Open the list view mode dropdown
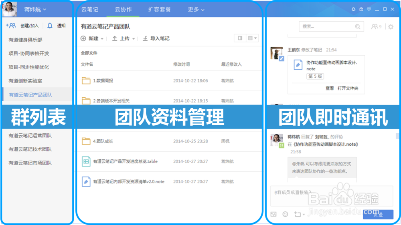Screen dimensions: 401x225 tap(252, 38)
